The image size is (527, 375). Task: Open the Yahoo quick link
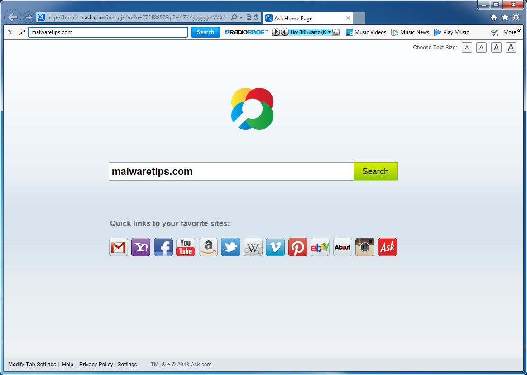[x=141, y=247]
